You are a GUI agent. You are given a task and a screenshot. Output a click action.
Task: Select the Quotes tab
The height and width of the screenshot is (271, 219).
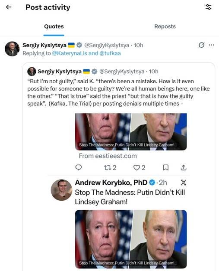(x=54, y=26)
